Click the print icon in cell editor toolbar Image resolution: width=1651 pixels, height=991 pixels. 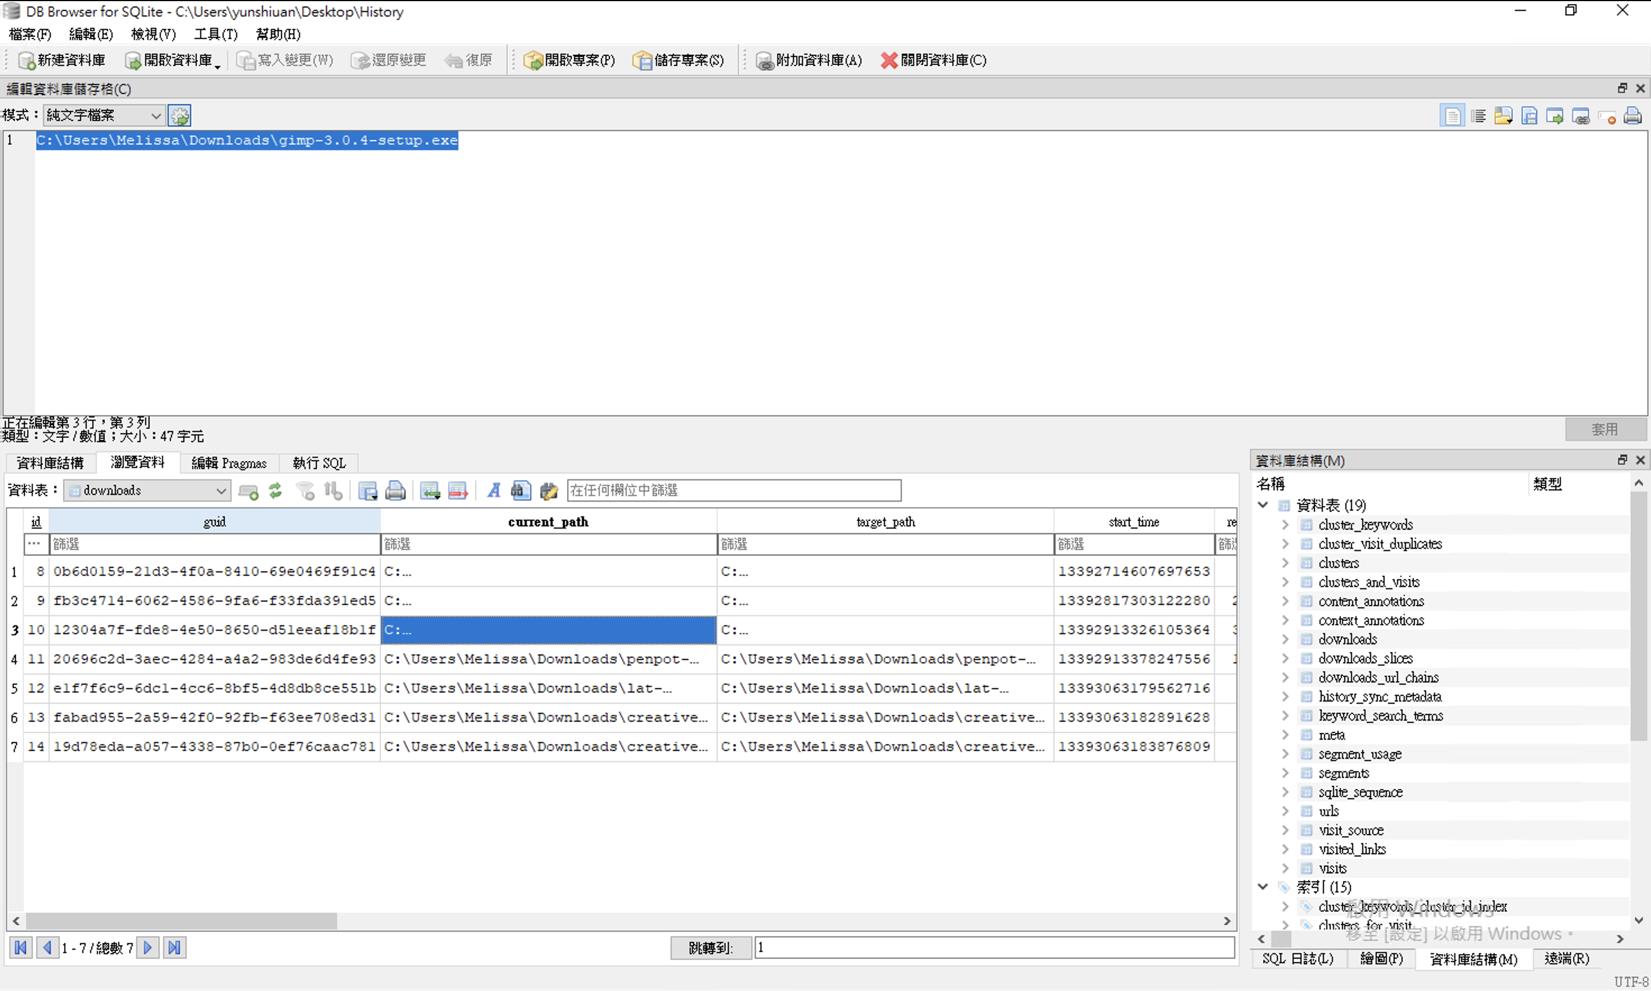(1632, 116)
